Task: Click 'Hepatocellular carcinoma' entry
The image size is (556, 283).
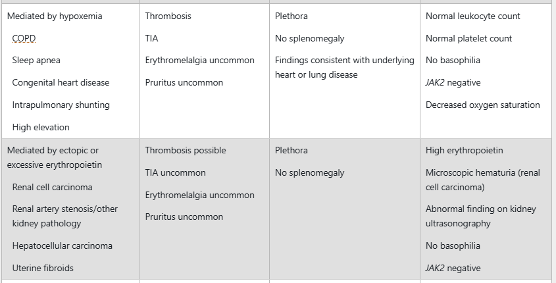Action: (x=62, y=245)
